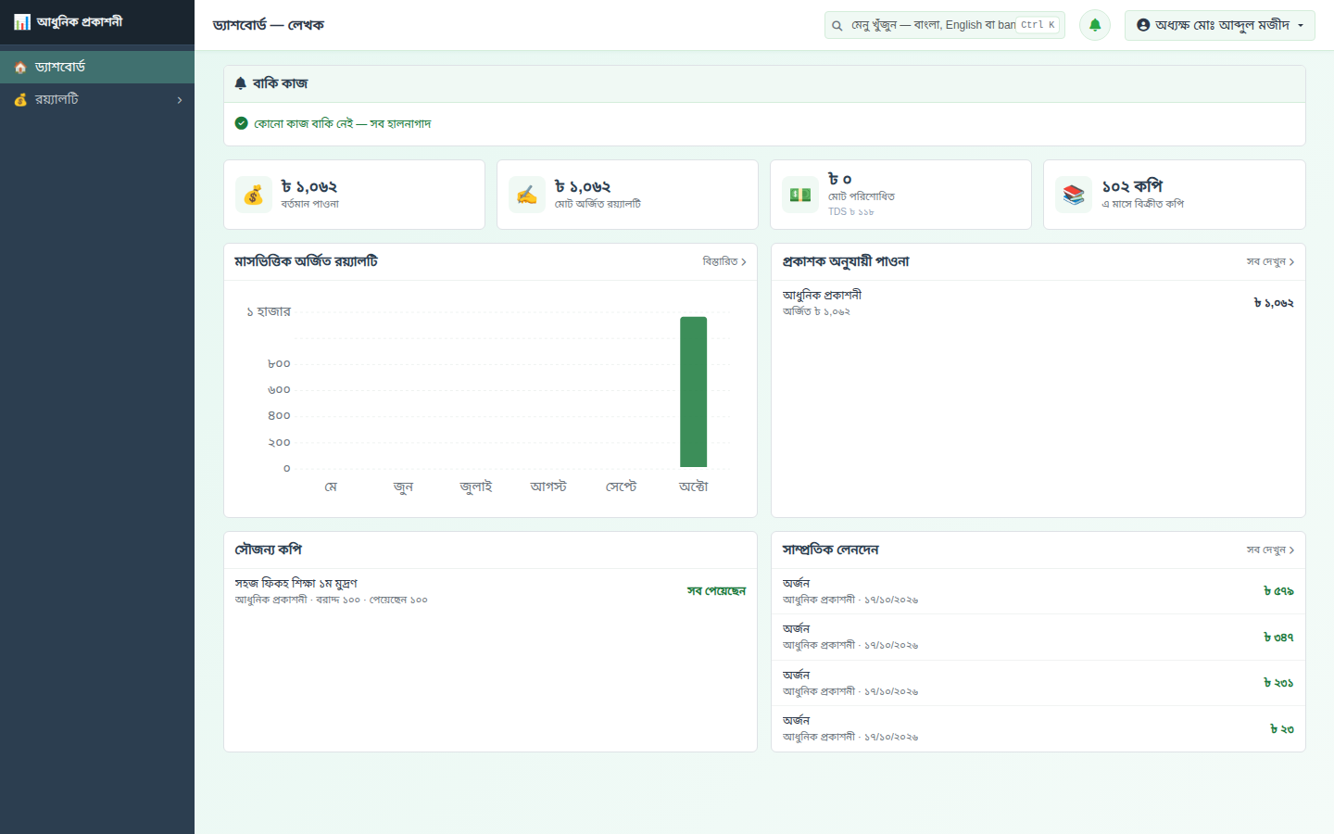The image size is (1334, 834).
Task: Click the Ctrl K shortcut badge
Action: click(1038, 25)
